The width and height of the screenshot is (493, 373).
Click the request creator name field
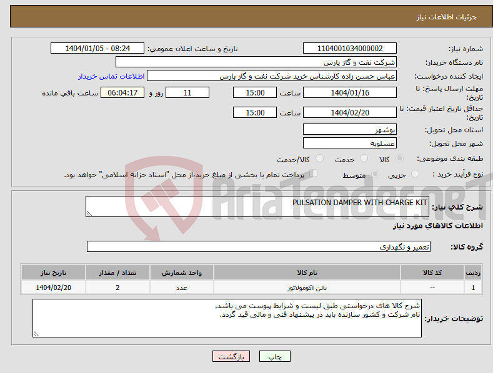click(272, 75)
